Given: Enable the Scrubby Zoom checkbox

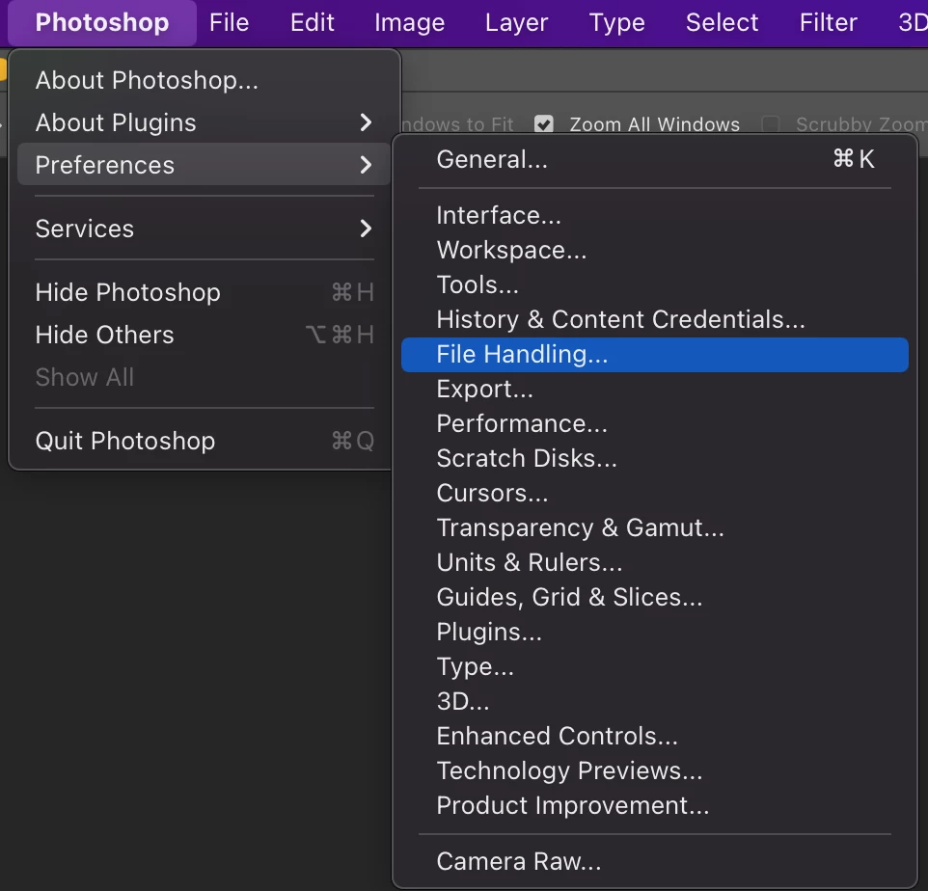Looking at the screenshot, I should (771, 124).
